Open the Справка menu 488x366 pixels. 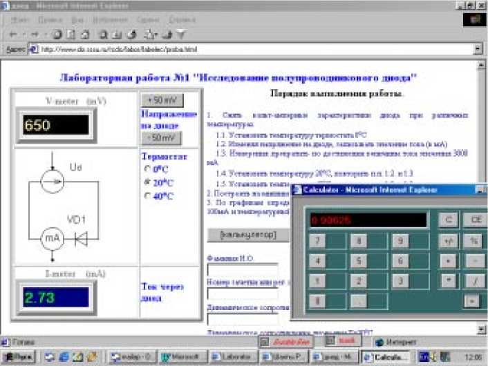pos(182,20)
